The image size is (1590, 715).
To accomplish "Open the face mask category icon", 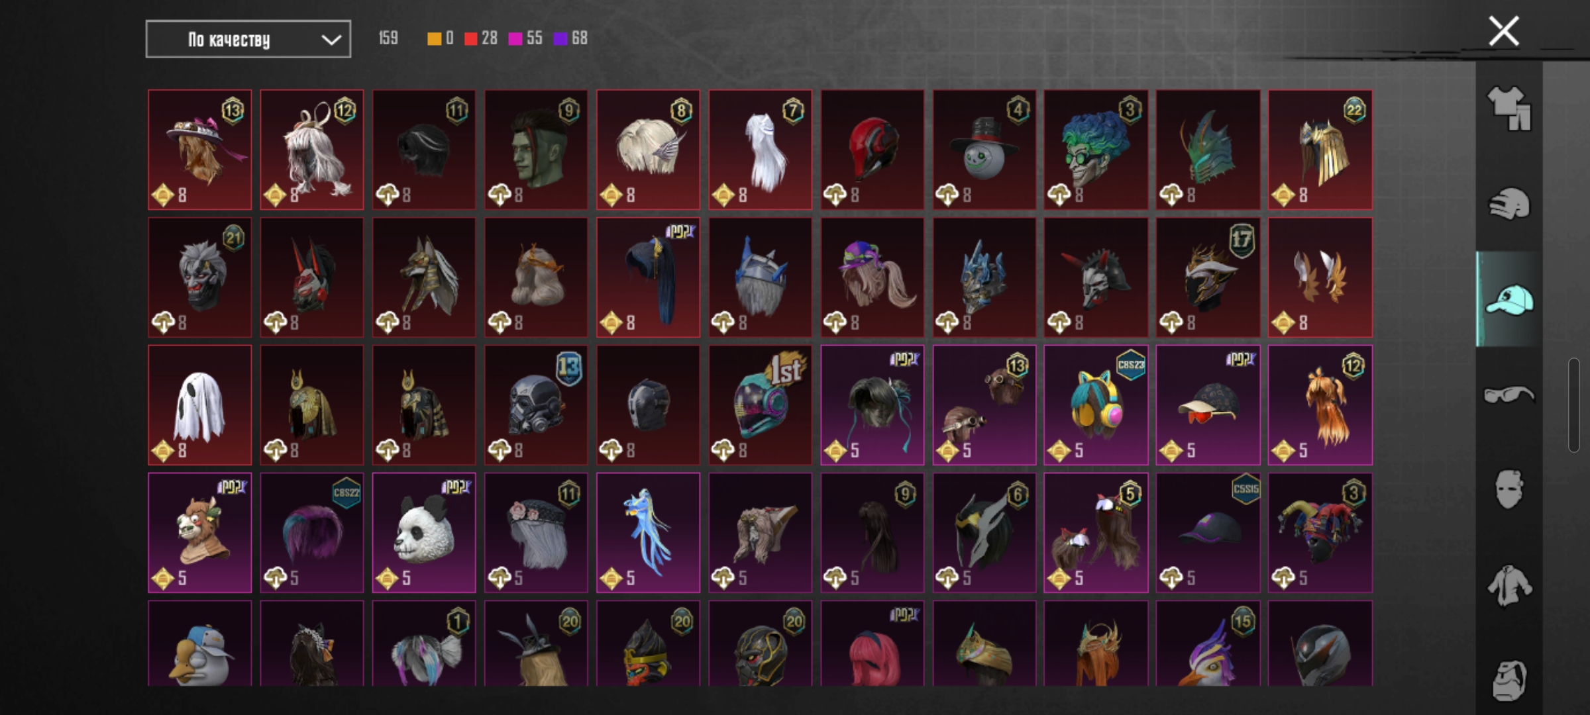I will tap(1509, 489).
